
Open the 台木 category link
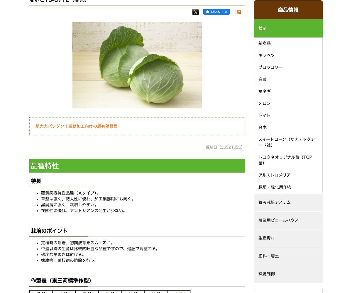point(263,127)
